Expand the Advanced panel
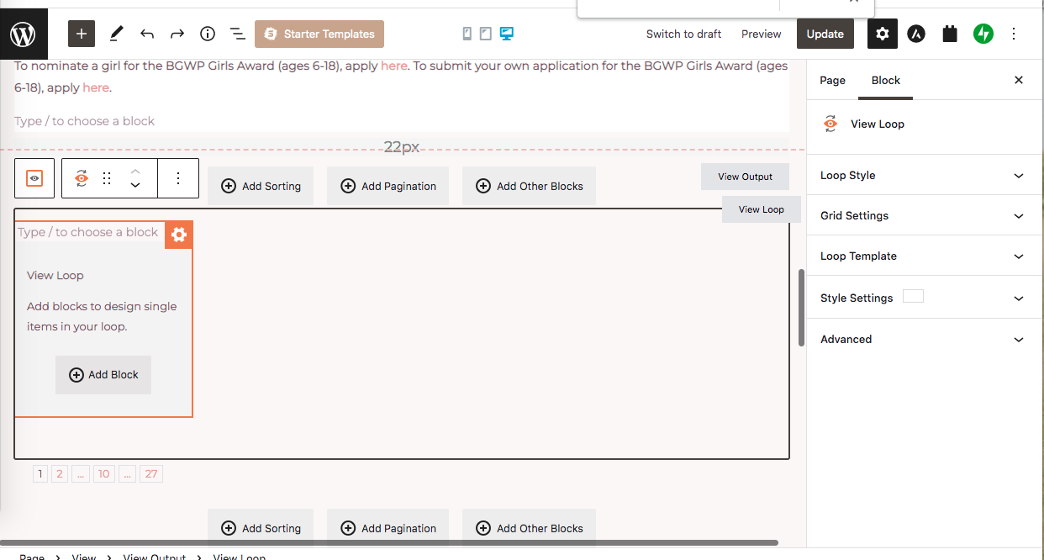Image resolution: width=1044 pixels, height=560 pixels. (x=925, y=340)
